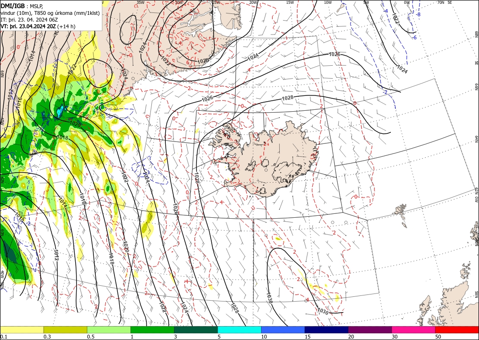Image resolution: width=479 pixels, height=340 pixels.
Task: Click the '66N' latitude label on right edge
Action: [476, 87]
